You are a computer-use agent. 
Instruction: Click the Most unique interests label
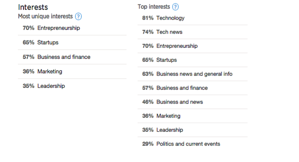pyautogui.click(x=45, y=16)
